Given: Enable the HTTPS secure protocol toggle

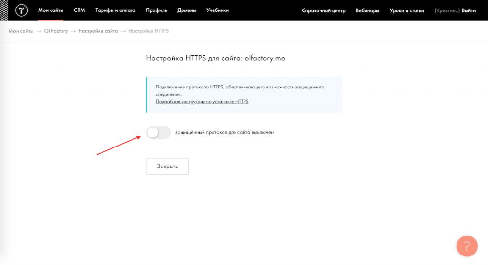Looking at the screenshot, I should (x=158, y=133).
